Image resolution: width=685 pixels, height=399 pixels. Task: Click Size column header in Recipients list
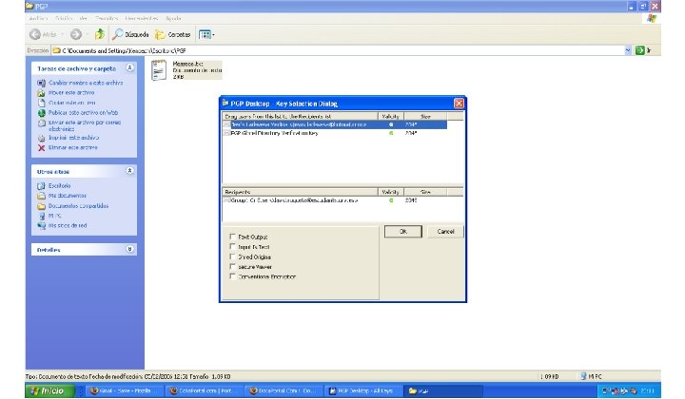pos(425,192)
